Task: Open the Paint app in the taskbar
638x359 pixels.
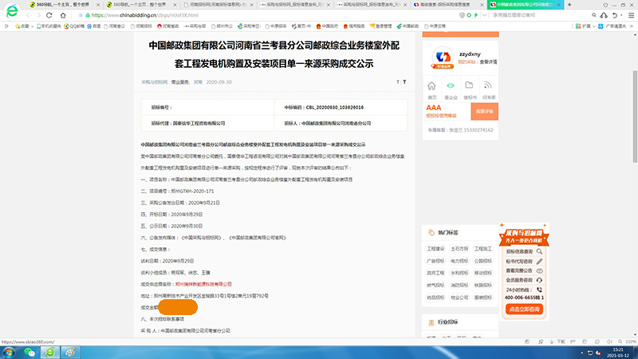Action: [x=70, y=352]
